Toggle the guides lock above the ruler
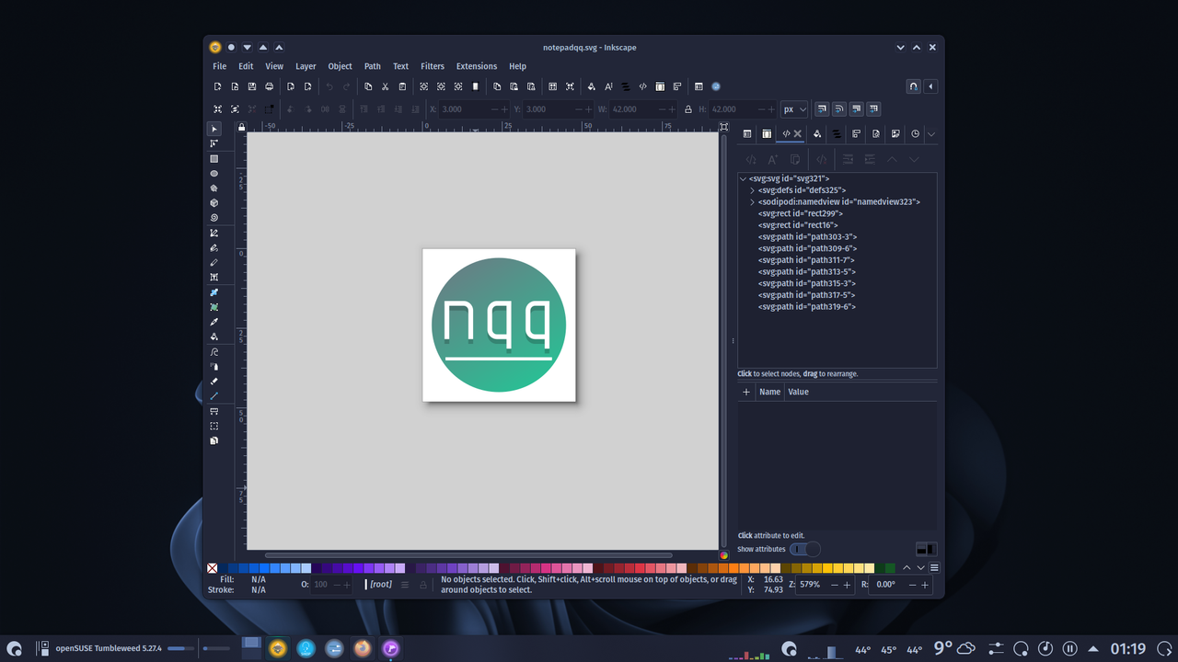Viewport: 1178px width, 662px height. pos(241,127)
